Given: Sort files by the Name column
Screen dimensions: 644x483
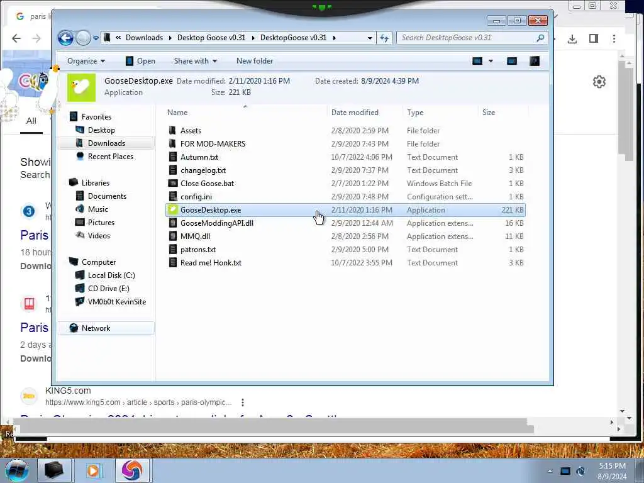Looking at the screenshot, I should [x=177, y=112].
